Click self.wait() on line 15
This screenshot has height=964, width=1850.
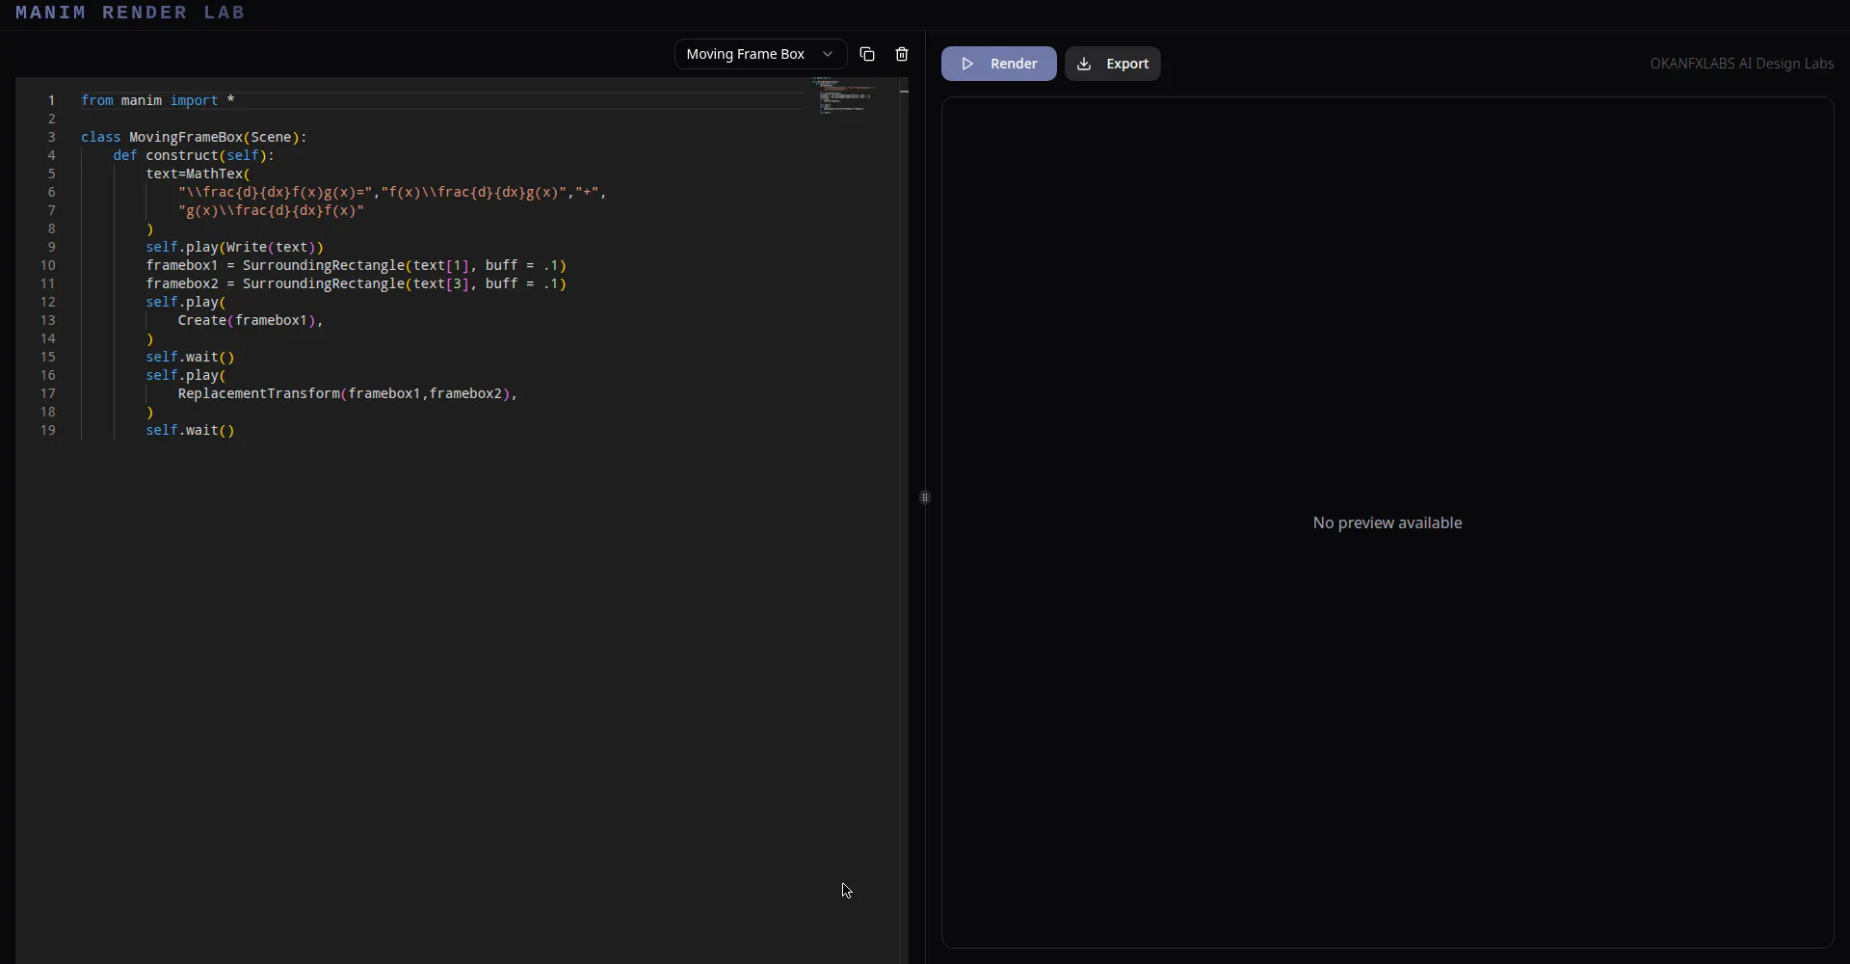pyautogui.click(x=191, y=357)
